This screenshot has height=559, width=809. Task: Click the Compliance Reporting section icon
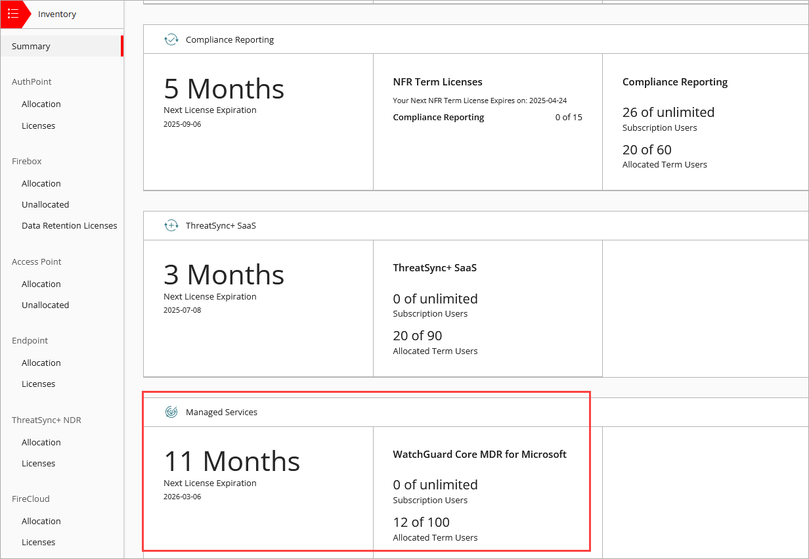coord(171,39)
